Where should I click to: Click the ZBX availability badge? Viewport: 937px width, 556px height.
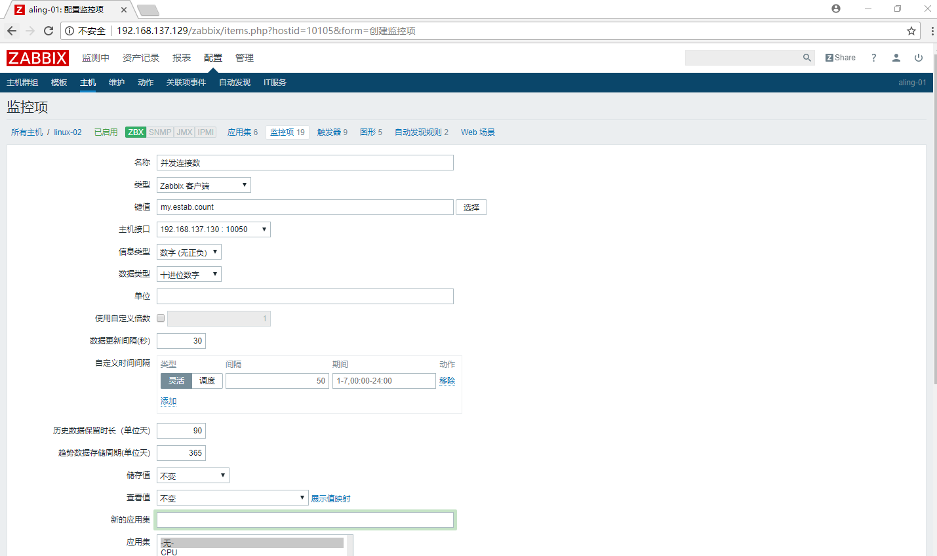136,132
